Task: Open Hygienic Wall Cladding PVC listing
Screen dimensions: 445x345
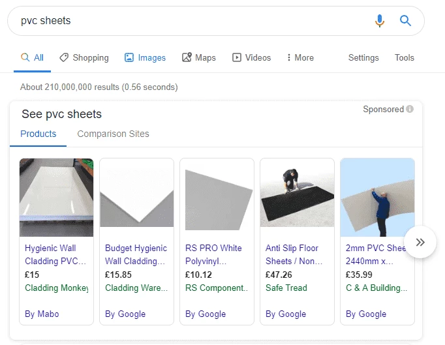Action: (55, 254)
